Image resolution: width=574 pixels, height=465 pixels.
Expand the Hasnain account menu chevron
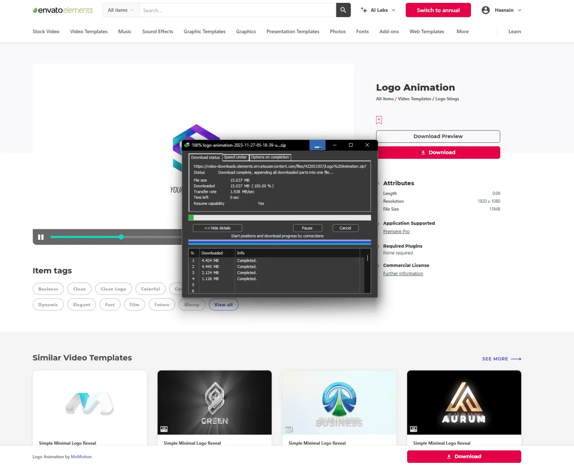[520, 10]
